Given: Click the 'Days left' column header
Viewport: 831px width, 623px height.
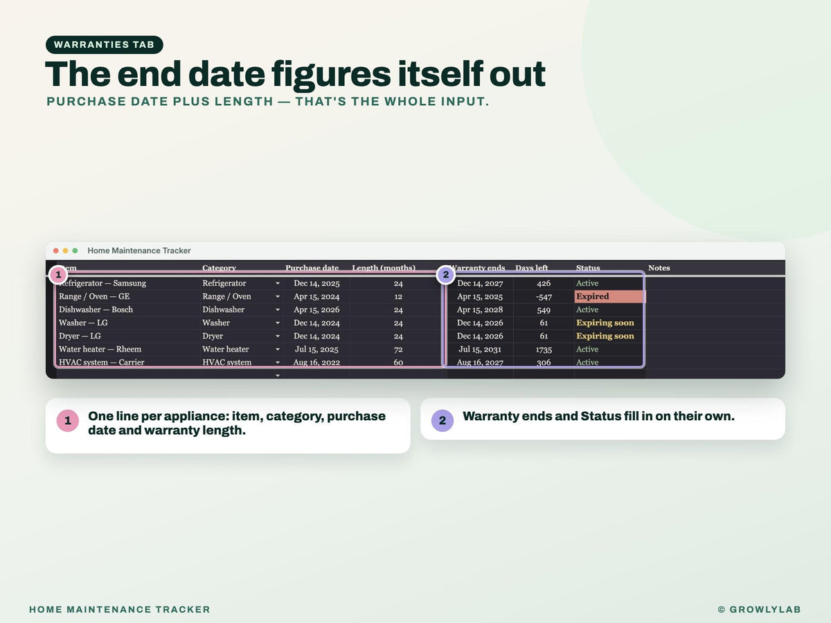Looking at the screenshot, I should tap(531, 268).
